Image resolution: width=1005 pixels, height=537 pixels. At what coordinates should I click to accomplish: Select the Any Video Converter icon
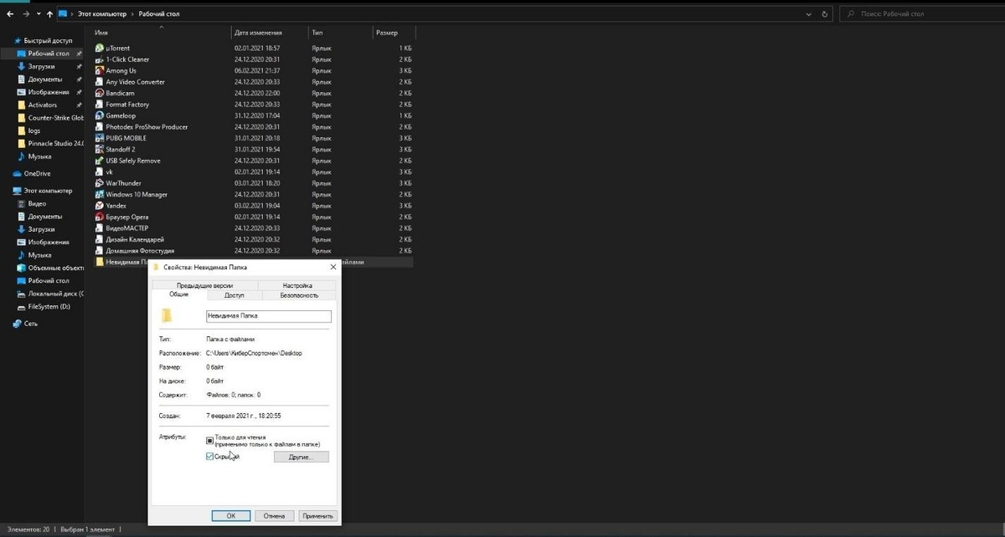click(x=100, y=82)
